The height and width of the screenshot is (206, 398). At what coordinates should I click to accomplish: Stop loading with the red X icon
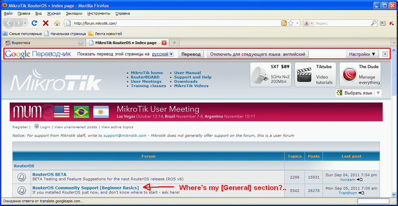46,23
